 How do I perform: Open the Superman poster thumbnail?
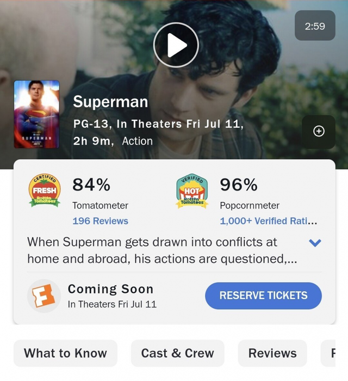36,114
